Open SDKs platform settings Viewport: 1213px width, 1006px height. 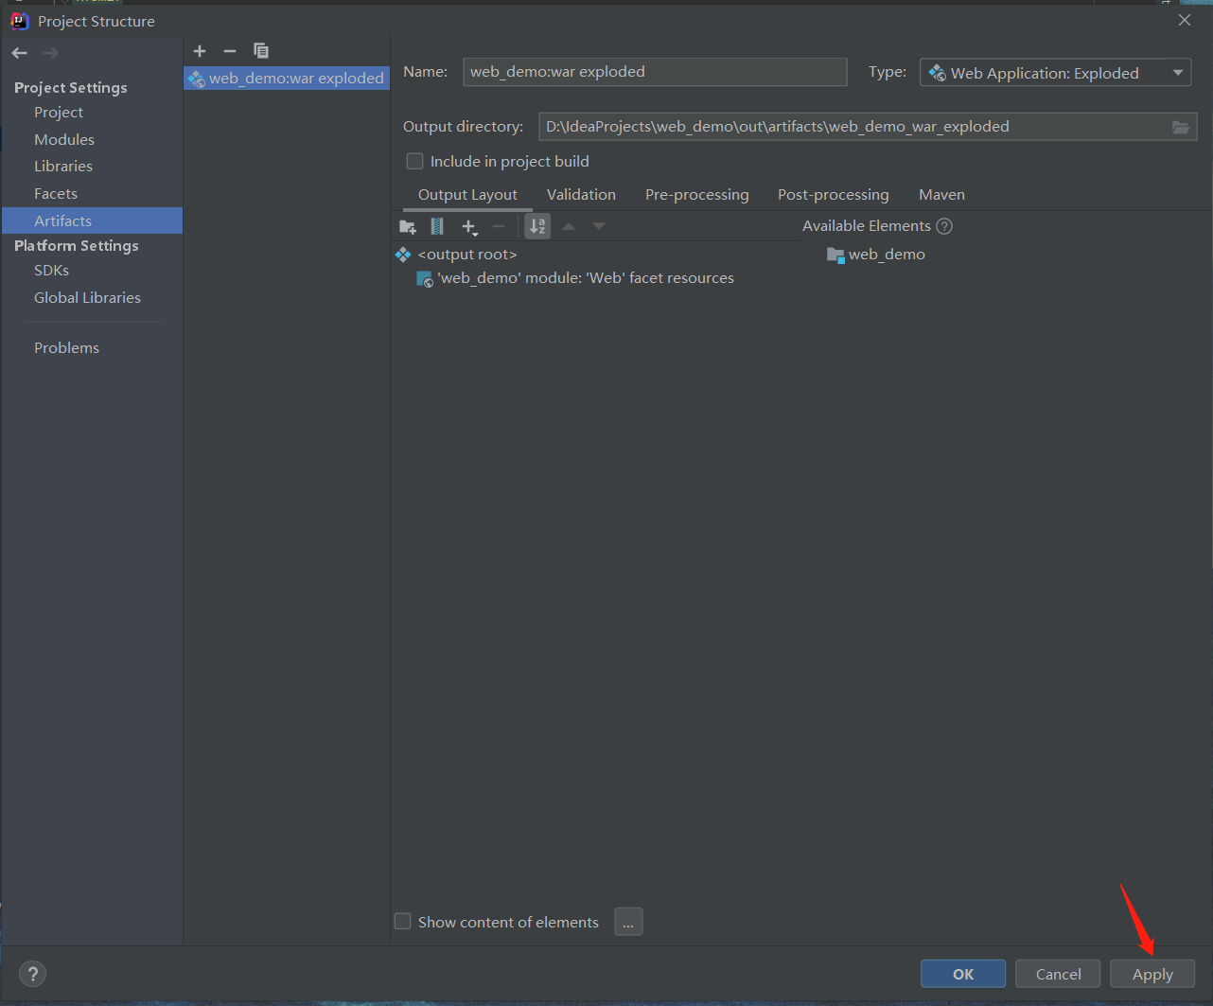click(52, 271)
